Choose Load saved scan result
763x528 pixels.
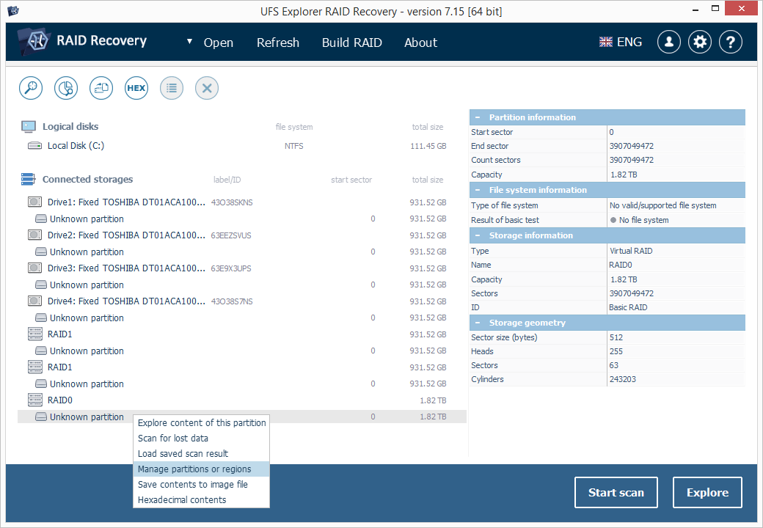(x=202, y=454)
